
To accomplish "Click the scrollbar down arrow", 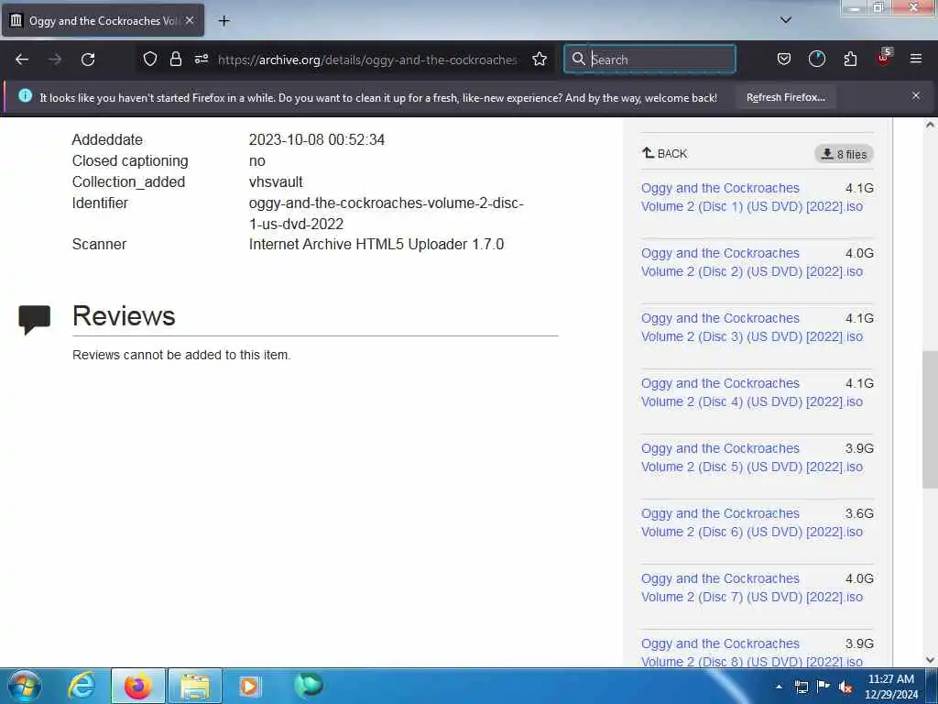I will tap(930, 660).
